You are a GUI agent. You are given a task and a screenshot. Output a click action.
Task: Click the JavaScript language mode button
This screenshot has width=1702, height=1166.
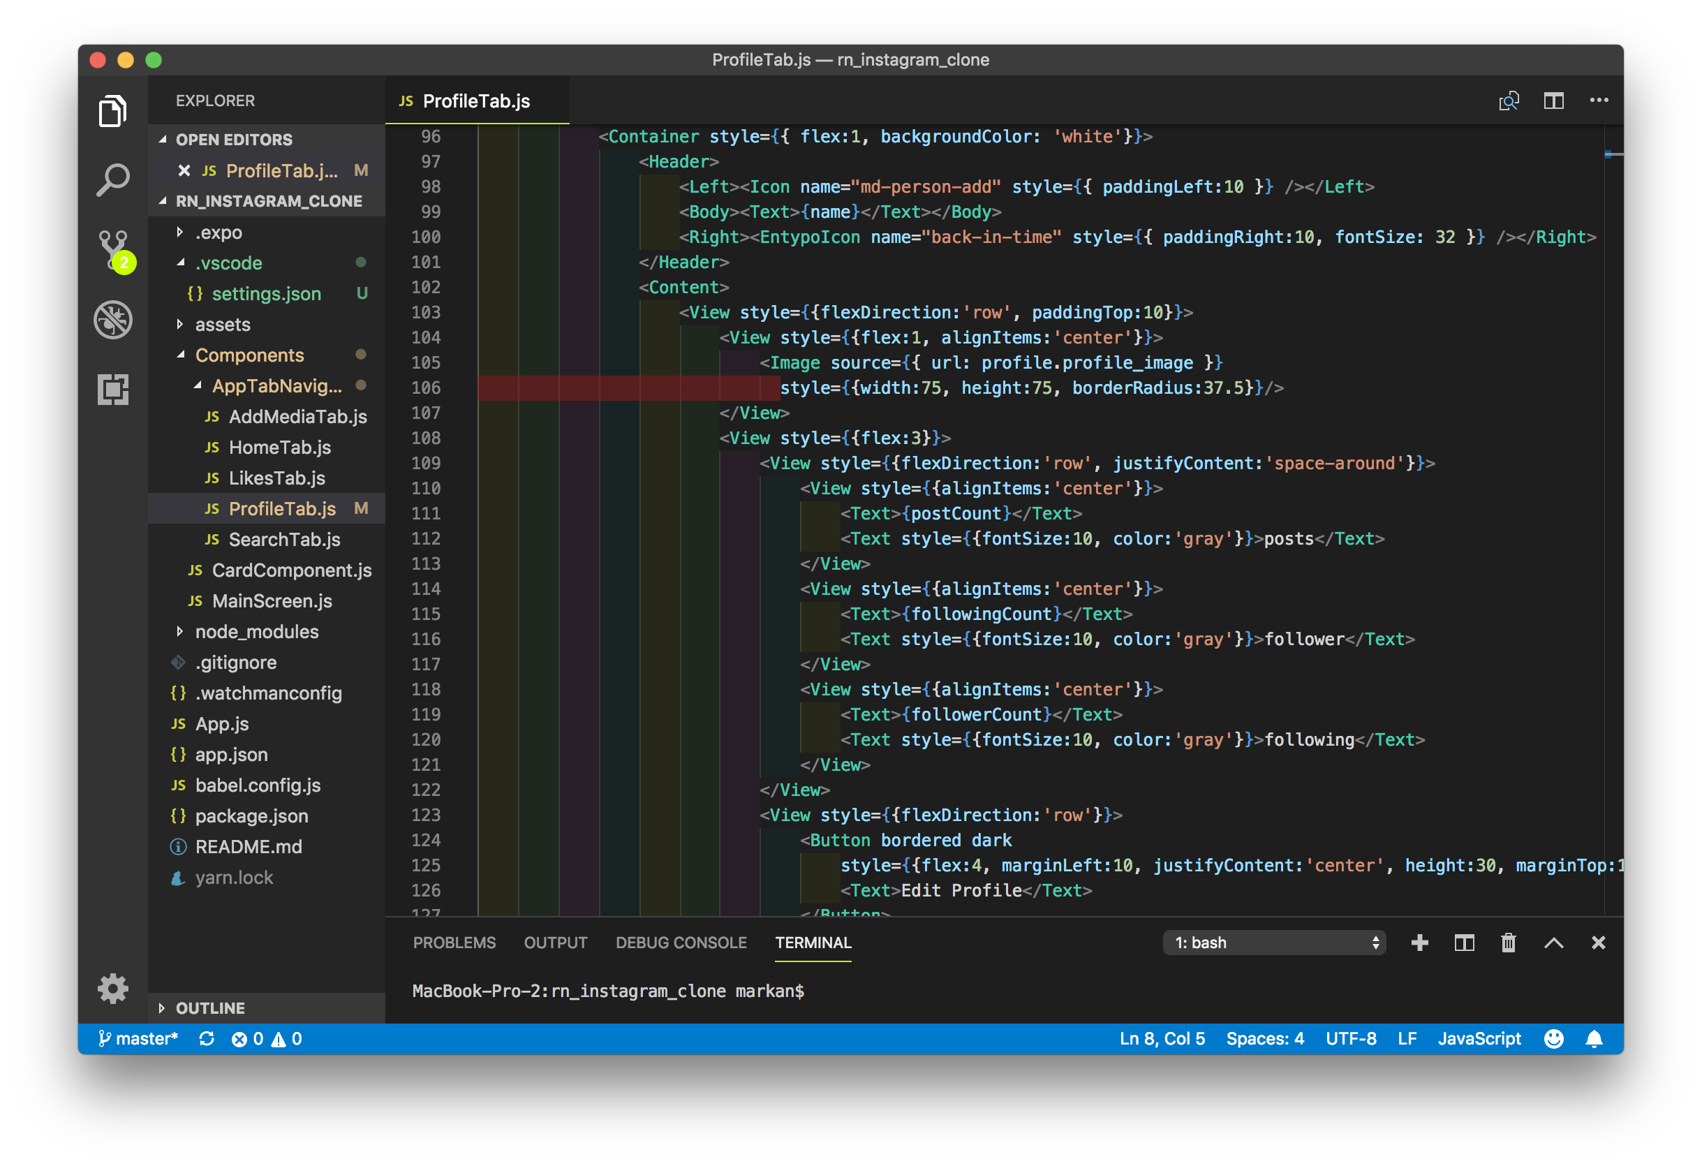(x=1479, y=1038)
